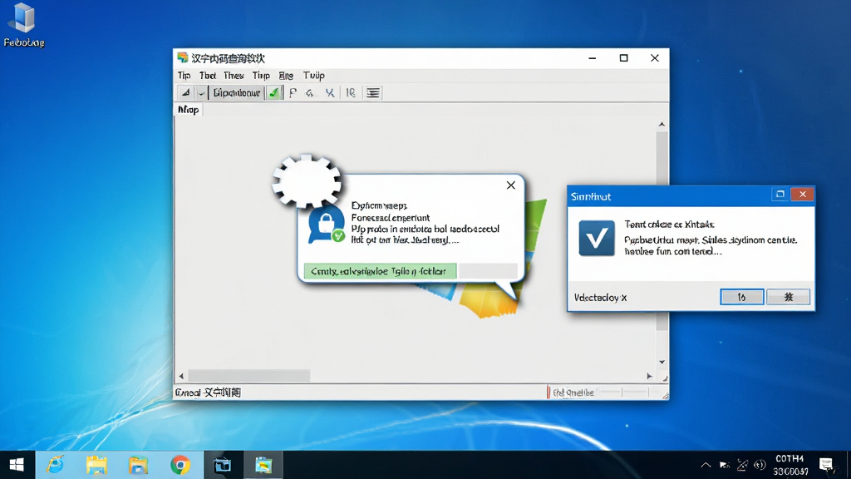851x479 pixels.
Task: Click the dark blue window app taskbar icon
Action: point(222,465)
